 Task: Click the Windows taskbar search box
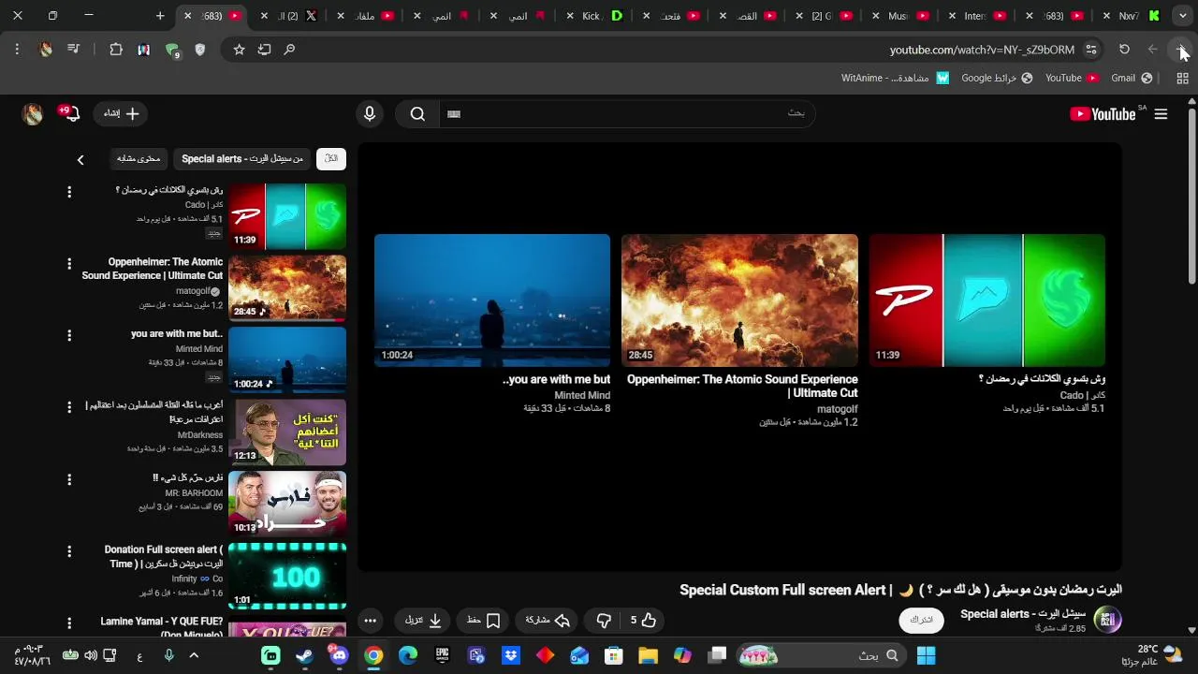pos(824,655)
